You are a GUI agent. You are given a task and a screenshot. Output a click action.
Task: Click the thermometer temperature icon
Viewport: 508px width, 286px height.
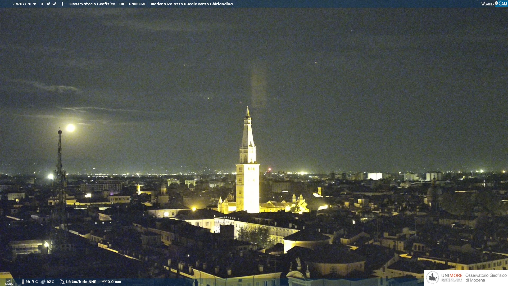(23, 282)
